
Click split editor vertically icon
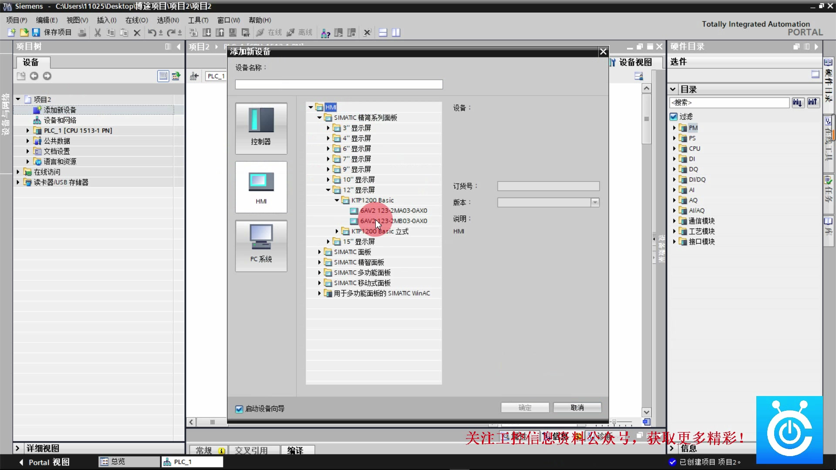[396, 33]
